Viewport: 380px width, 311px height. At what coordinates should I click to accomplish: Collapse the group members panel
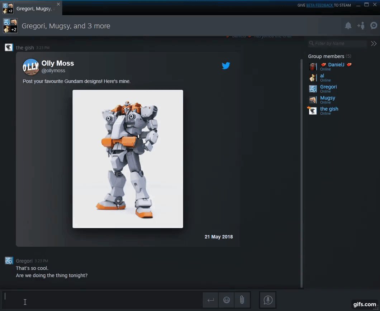click(374, 43)
